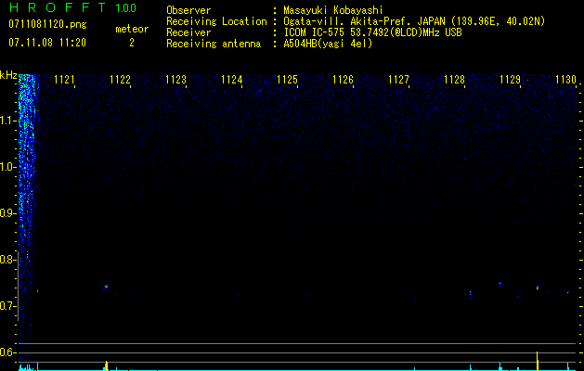Click the kHz axis unit label
This screenshot has width=584, height=371.
[x=8, y=75]
